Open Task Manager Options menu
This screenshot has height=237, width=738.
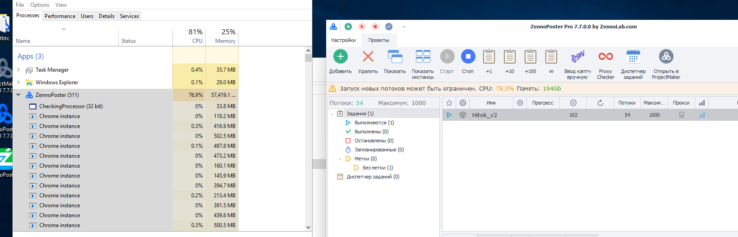pyautogui.click(x=40, y=5)
